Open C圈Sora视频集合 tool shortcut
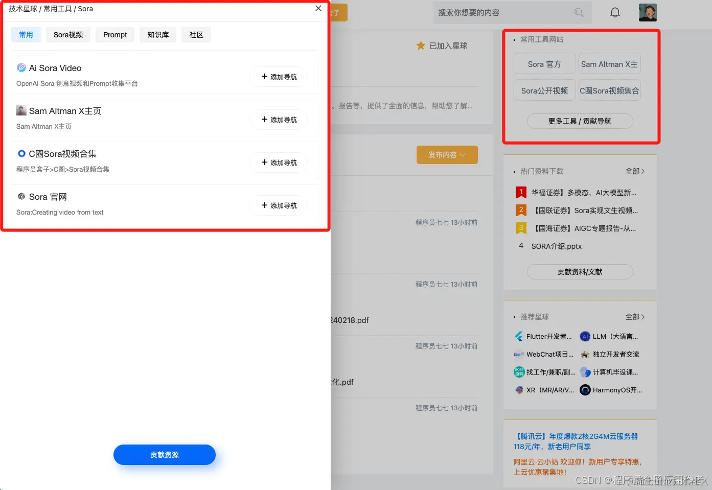The width and height of the screenshot is (712, 490). click(609, 90)
